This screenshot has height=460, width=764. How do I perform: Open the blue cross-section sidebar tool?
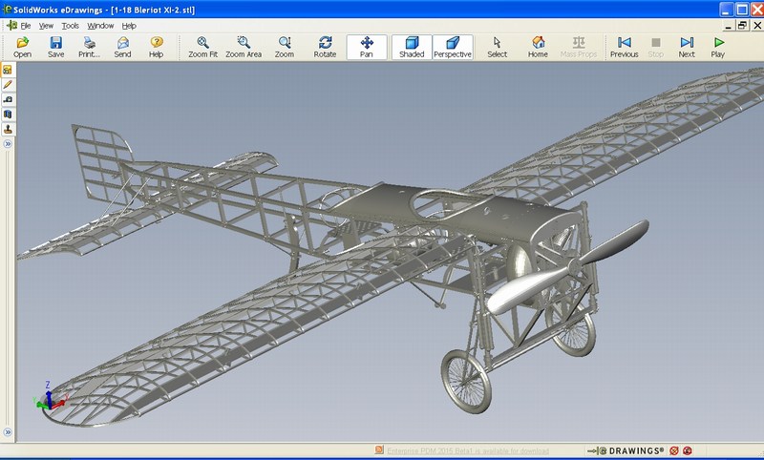pos(8,115)
